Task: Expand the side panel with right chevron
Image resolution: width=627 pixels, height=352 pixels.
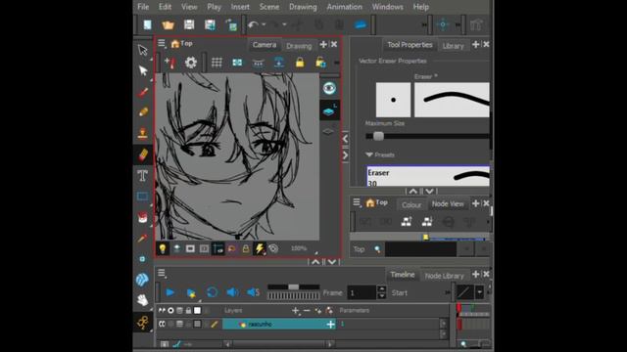Action: (x=346, y=155)
